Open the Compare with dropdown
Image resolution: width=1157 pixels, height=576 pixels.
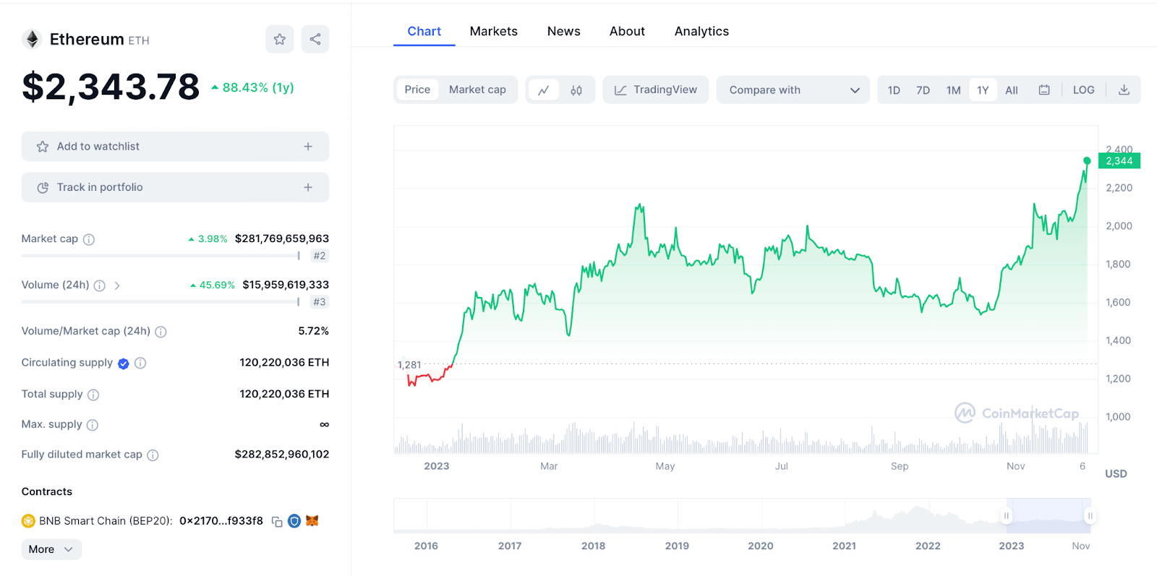(793, 90)
